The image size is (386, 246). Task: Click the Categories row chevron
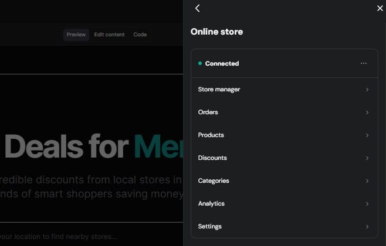point(367,181)
